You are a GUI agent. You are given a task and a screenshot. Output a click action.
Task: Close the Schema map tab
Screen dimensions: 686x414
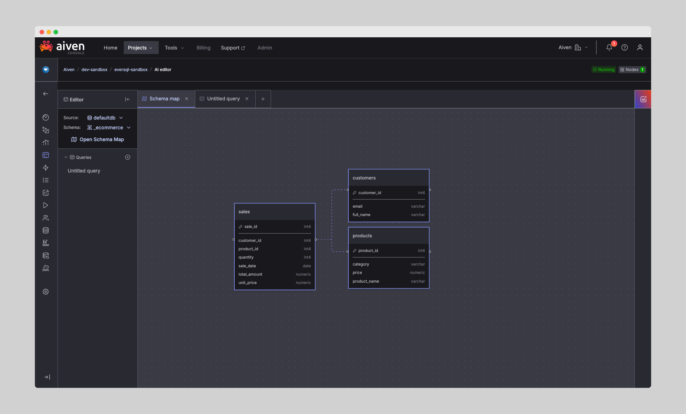[x=187, y=99]
